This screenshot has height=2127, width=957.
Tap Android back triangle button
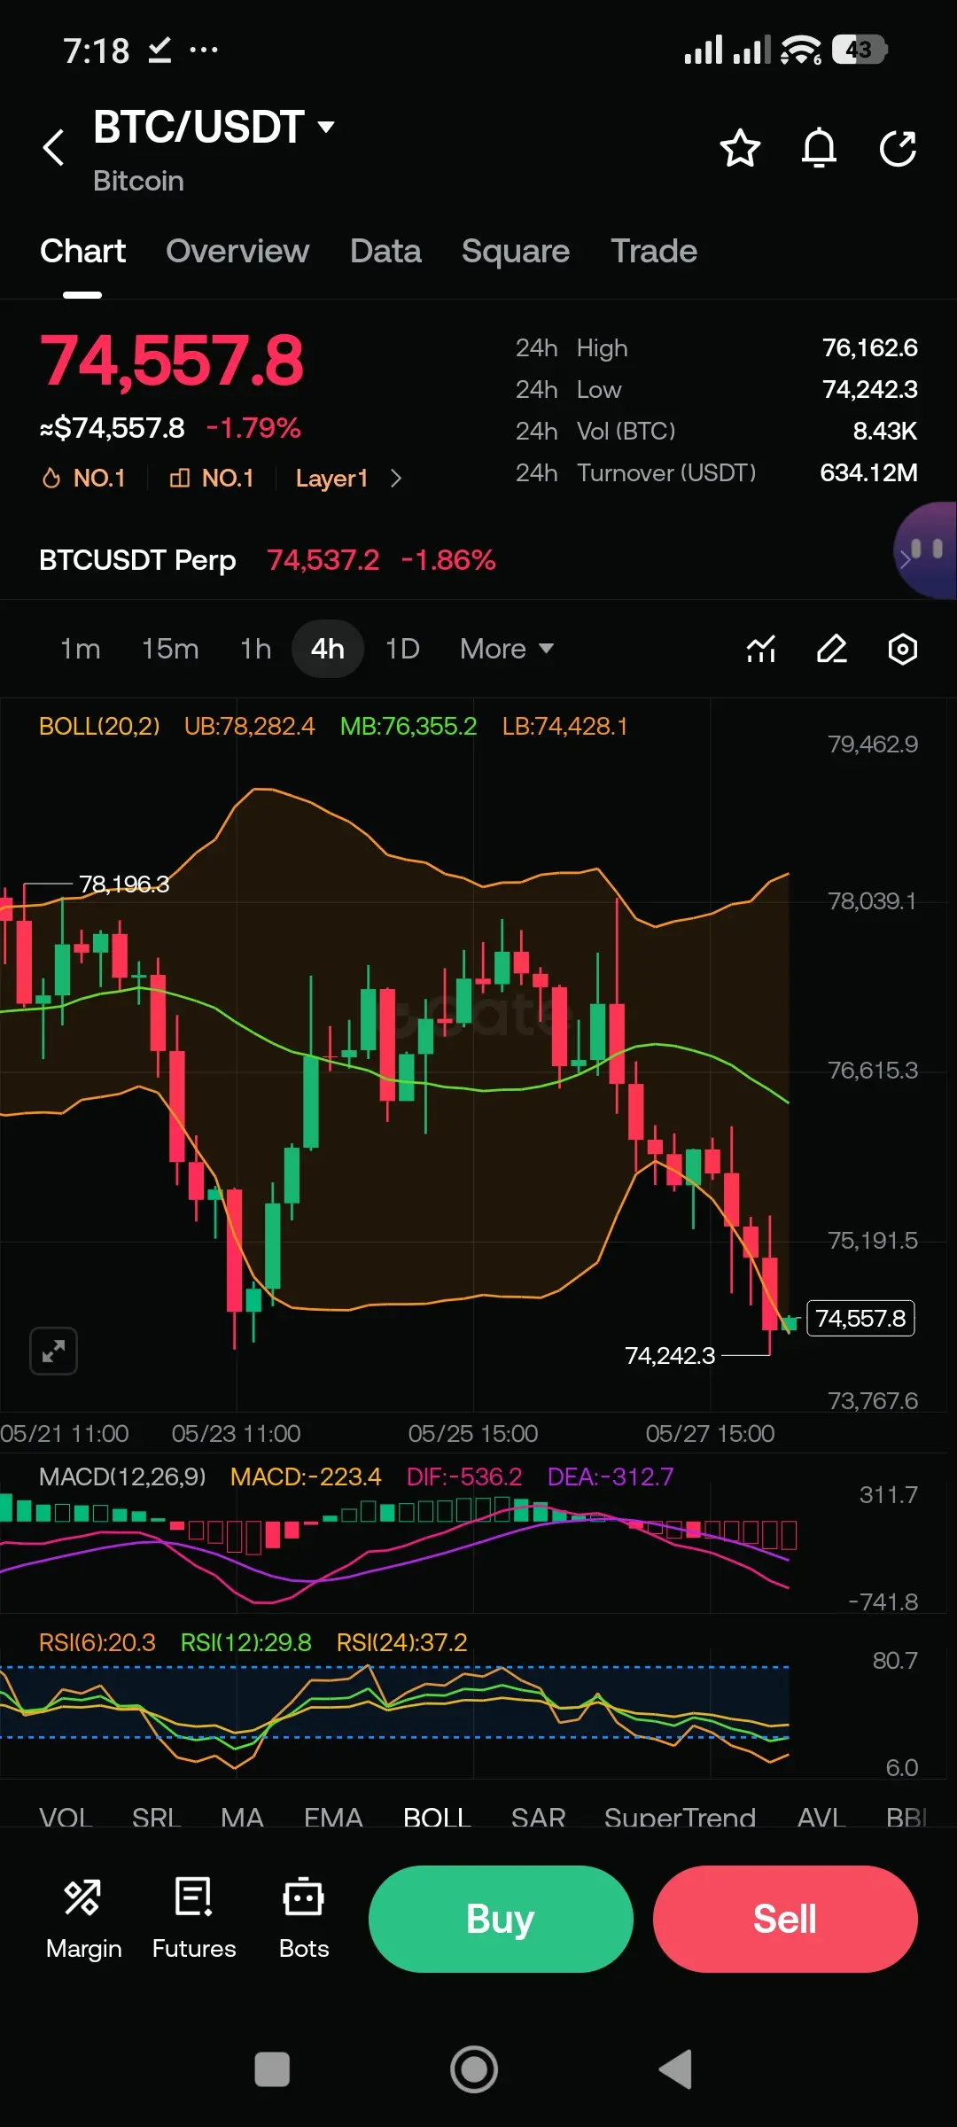click(675, 2069)
